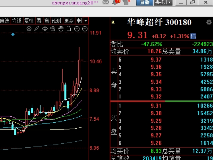Click the buy 2 volume 15452
This screenshot has height=160, width=213.
205,113
